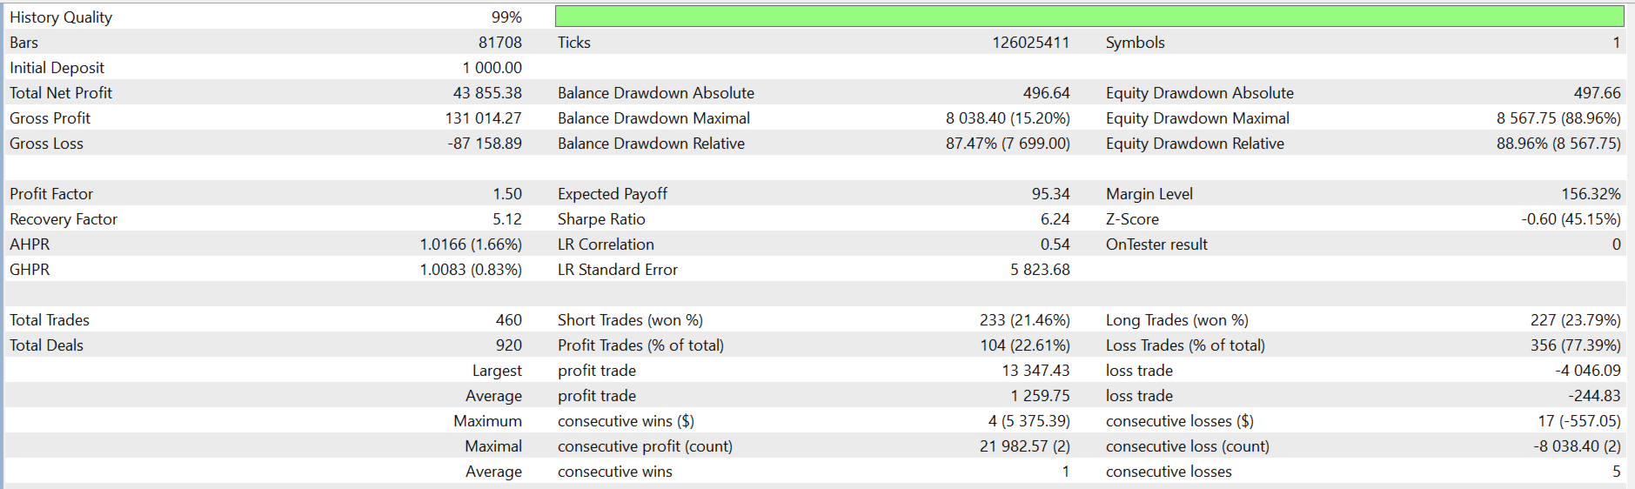Select the Short Trades (won %) label
The height and width of the screenshot is (489, 1635).
tap(630, 320)
